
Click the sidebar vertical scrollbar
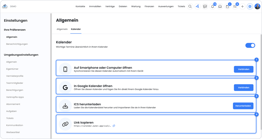click(x=51, y=76)
